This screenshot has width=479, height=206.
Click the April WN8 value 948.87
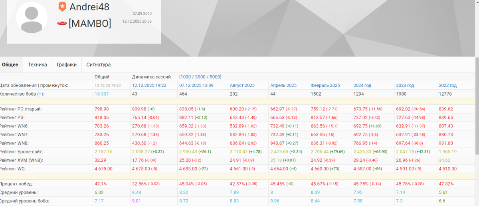click(x=277, y=143)
